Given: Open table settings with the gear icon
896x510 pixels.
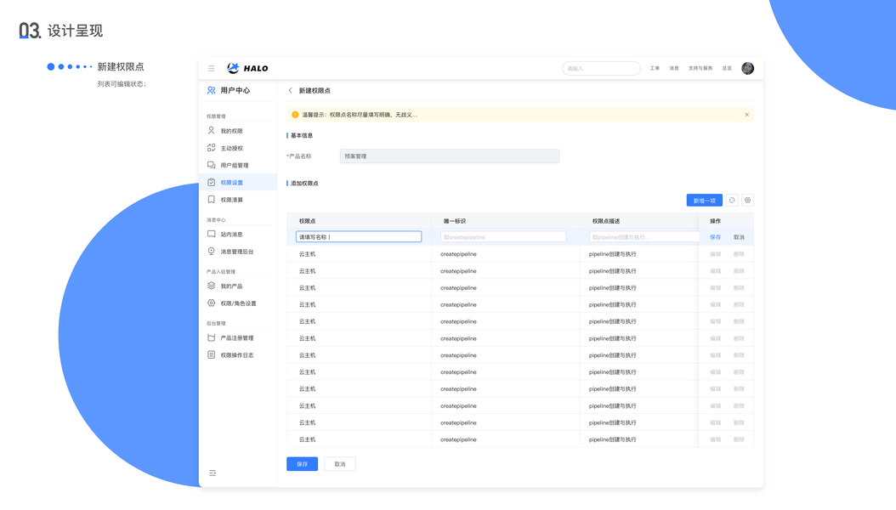Looking at the screenshot, I should pyautogui.click(x=747, y=201).
